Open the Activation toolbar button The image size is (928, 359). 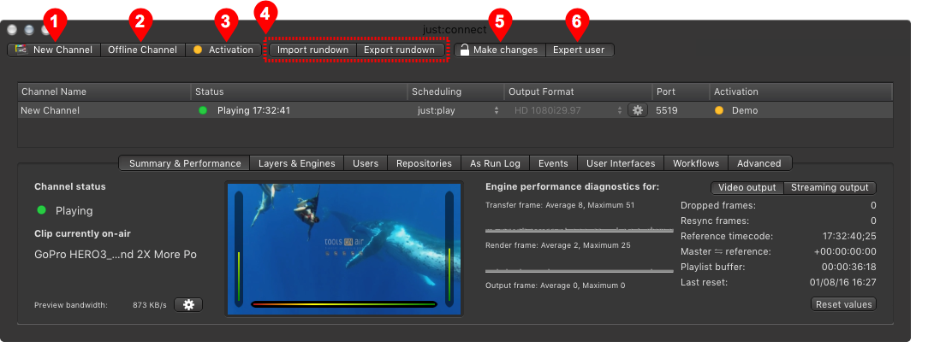coord(223,50)
